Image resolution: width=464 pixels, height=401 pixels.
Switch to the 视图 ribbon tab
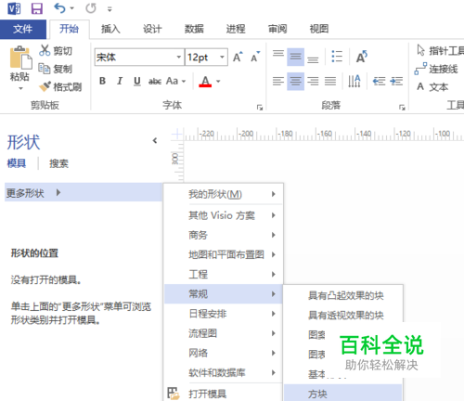point(319,29)
